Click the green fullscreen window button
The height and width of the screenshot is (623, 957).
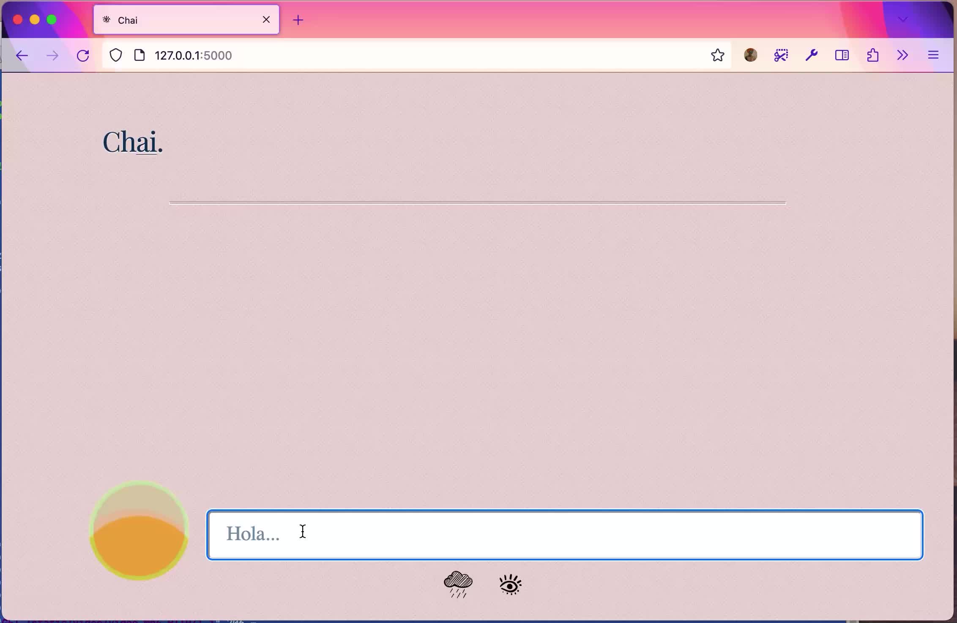[52, 20]
